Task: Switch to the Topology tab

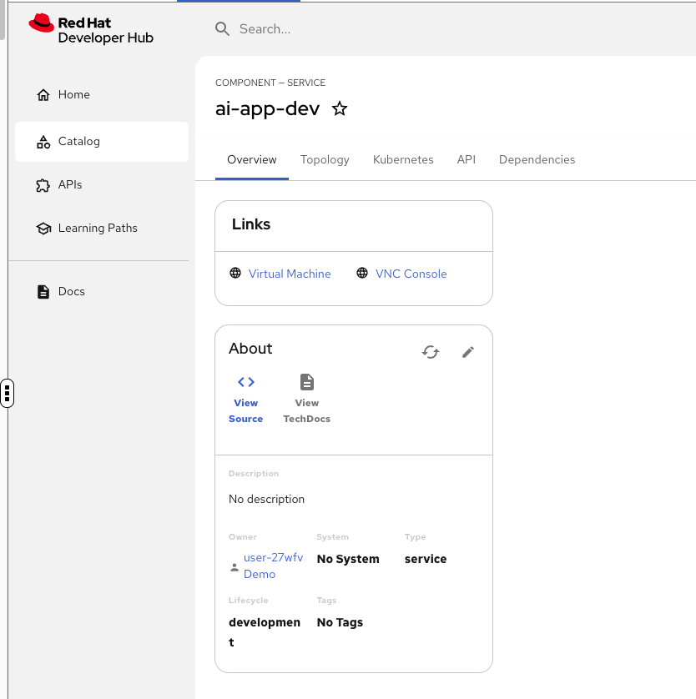Action: click(x=325, y=160)
